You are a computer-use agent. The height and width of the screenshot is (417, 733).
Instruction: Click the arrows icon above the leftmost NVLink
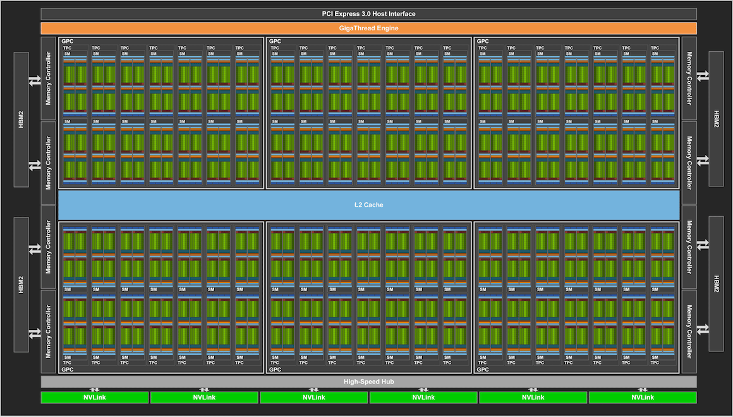coord(95,389)
